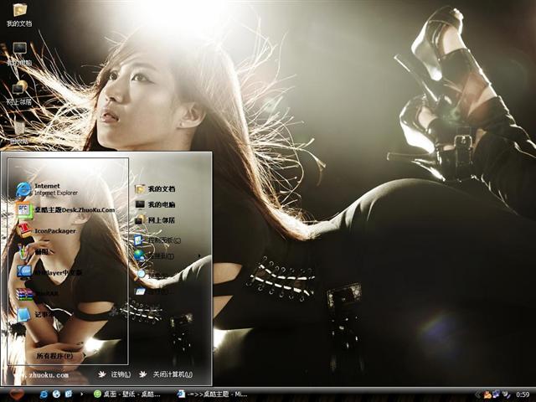
Task: Click the system tray clock
Action: click(522, 394)
